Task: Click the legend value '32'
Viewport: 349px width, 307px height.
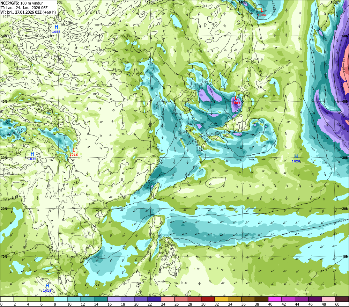Action: (217, 304)
